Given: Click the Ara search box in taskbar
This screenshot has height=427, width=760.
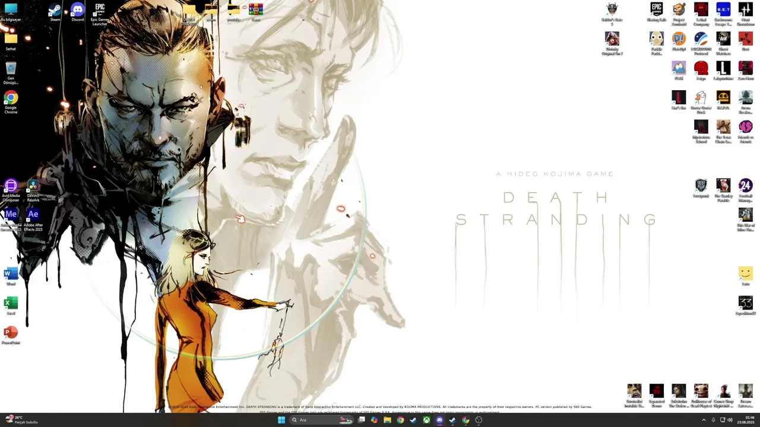Looking at the screenshot, I should [x=321, y=420].
